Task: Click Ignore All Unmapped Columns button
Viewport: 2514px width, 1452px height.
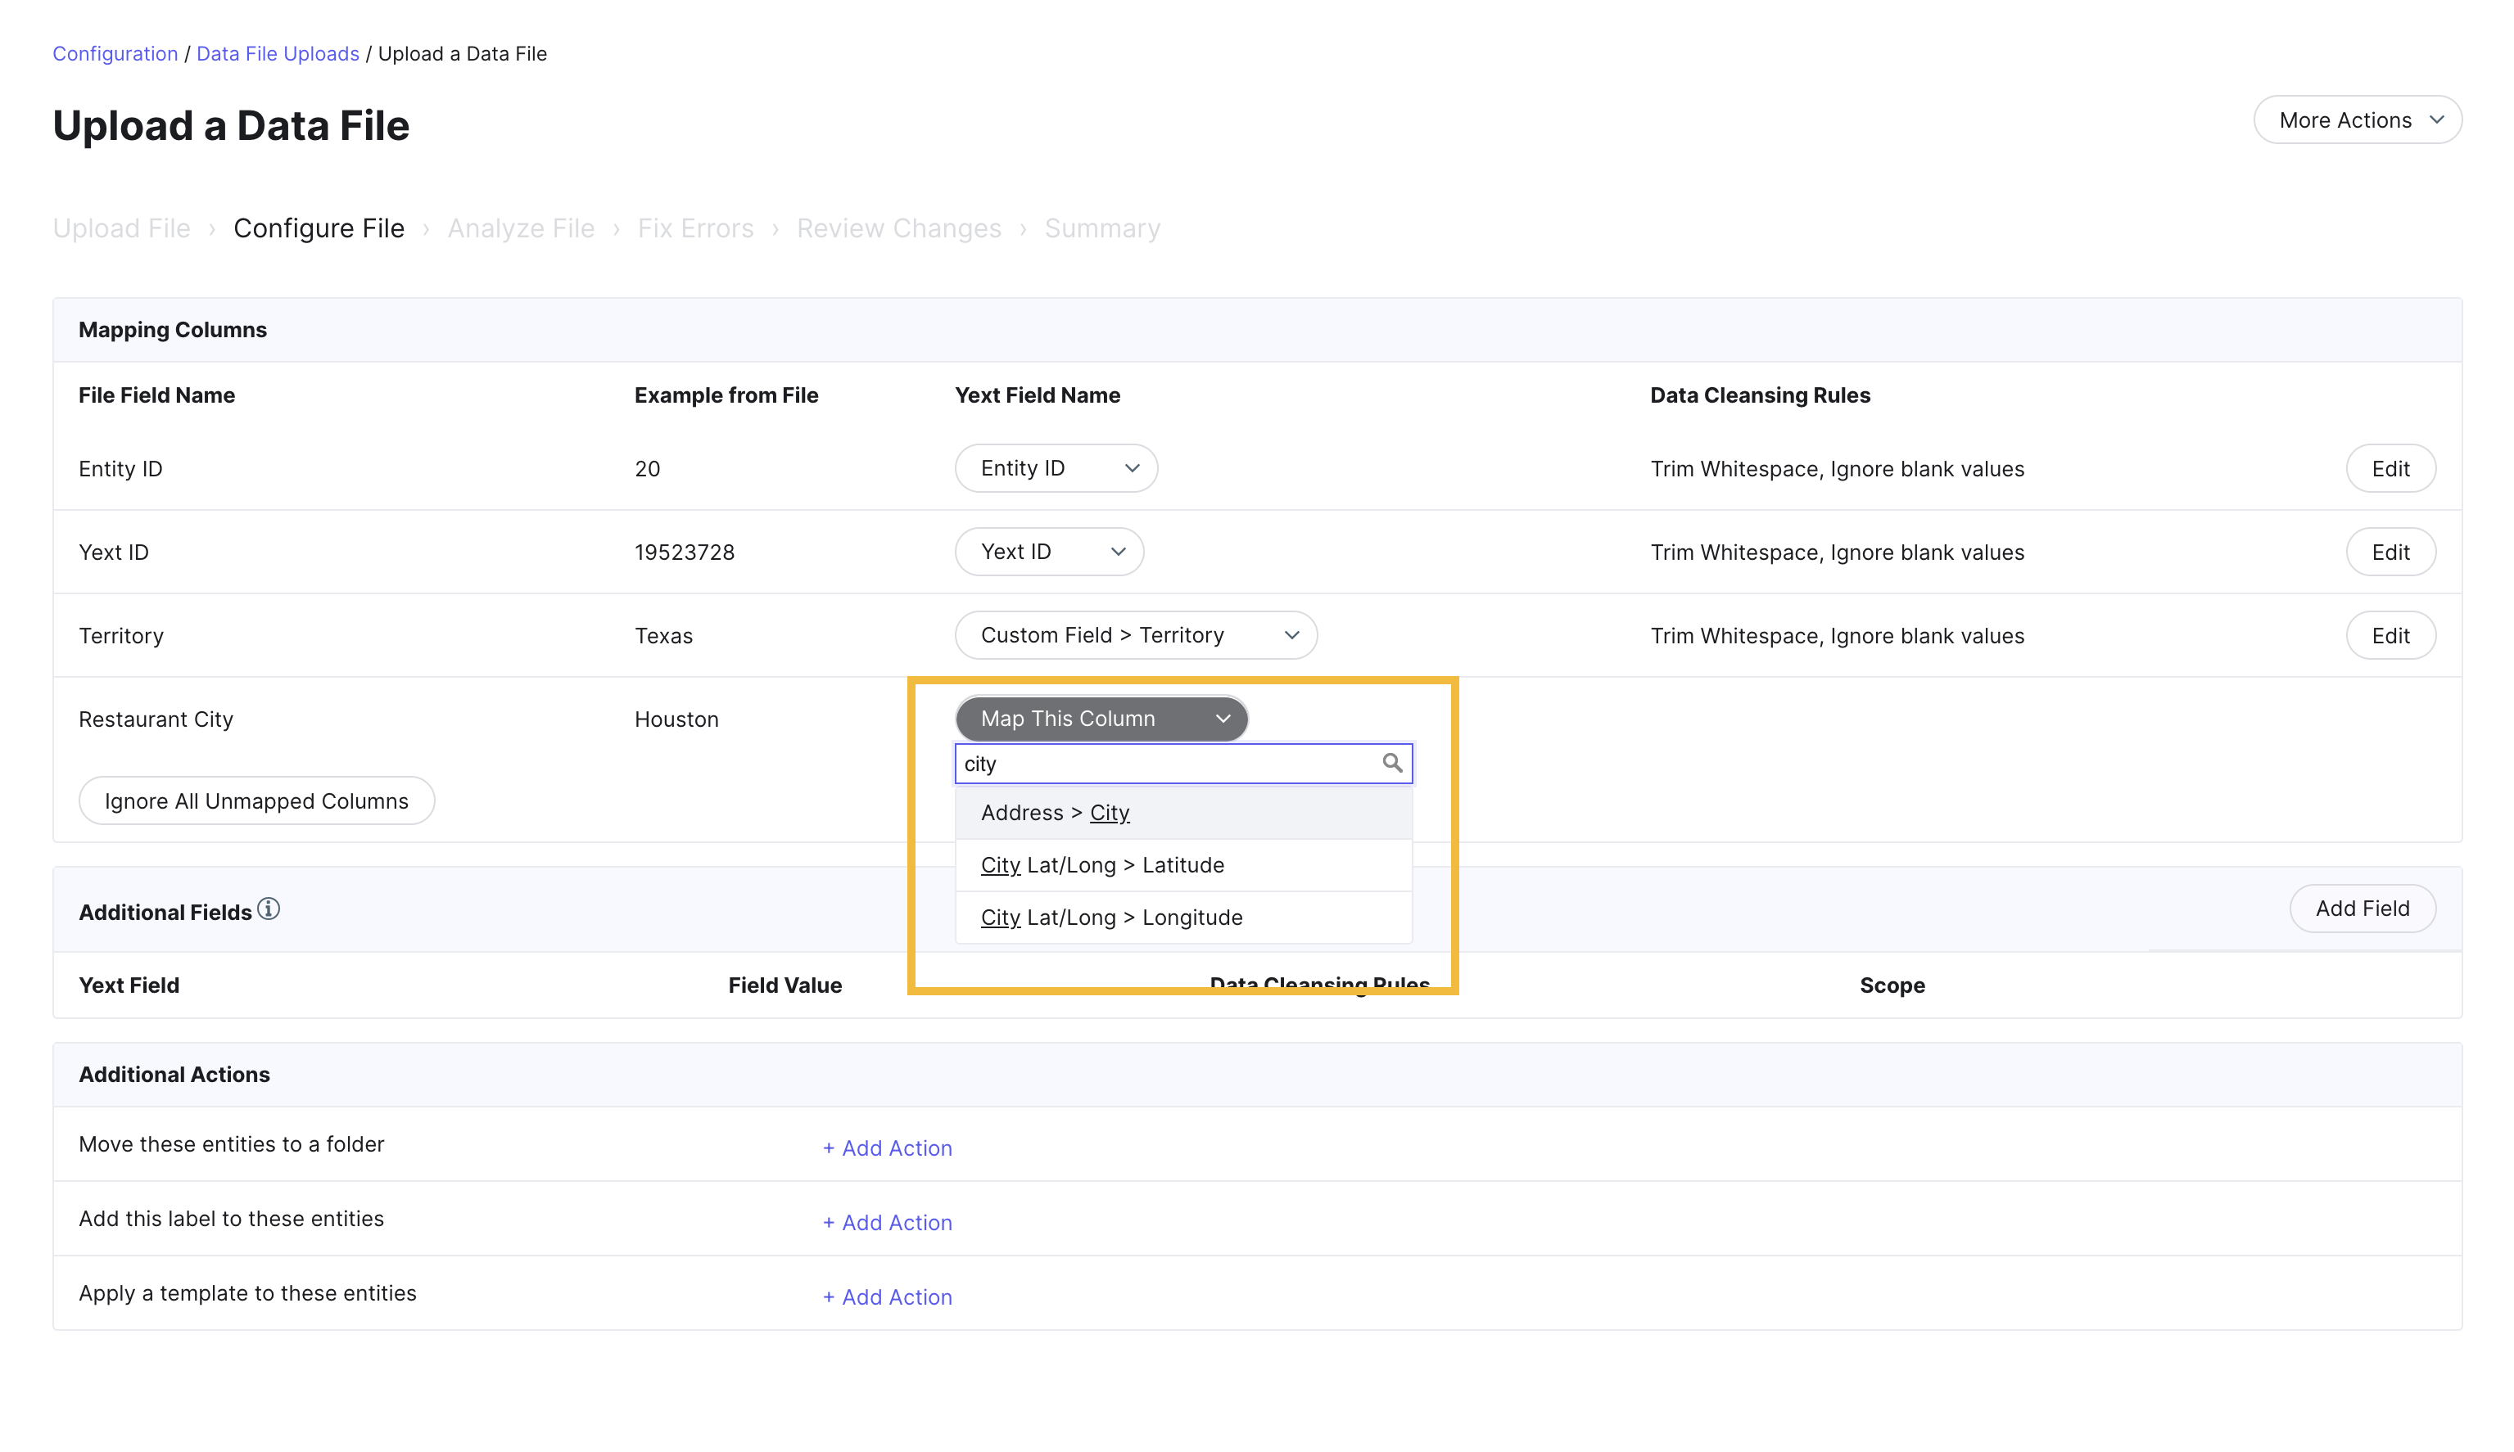Action: pyautogui.click(x=256, y=800)
